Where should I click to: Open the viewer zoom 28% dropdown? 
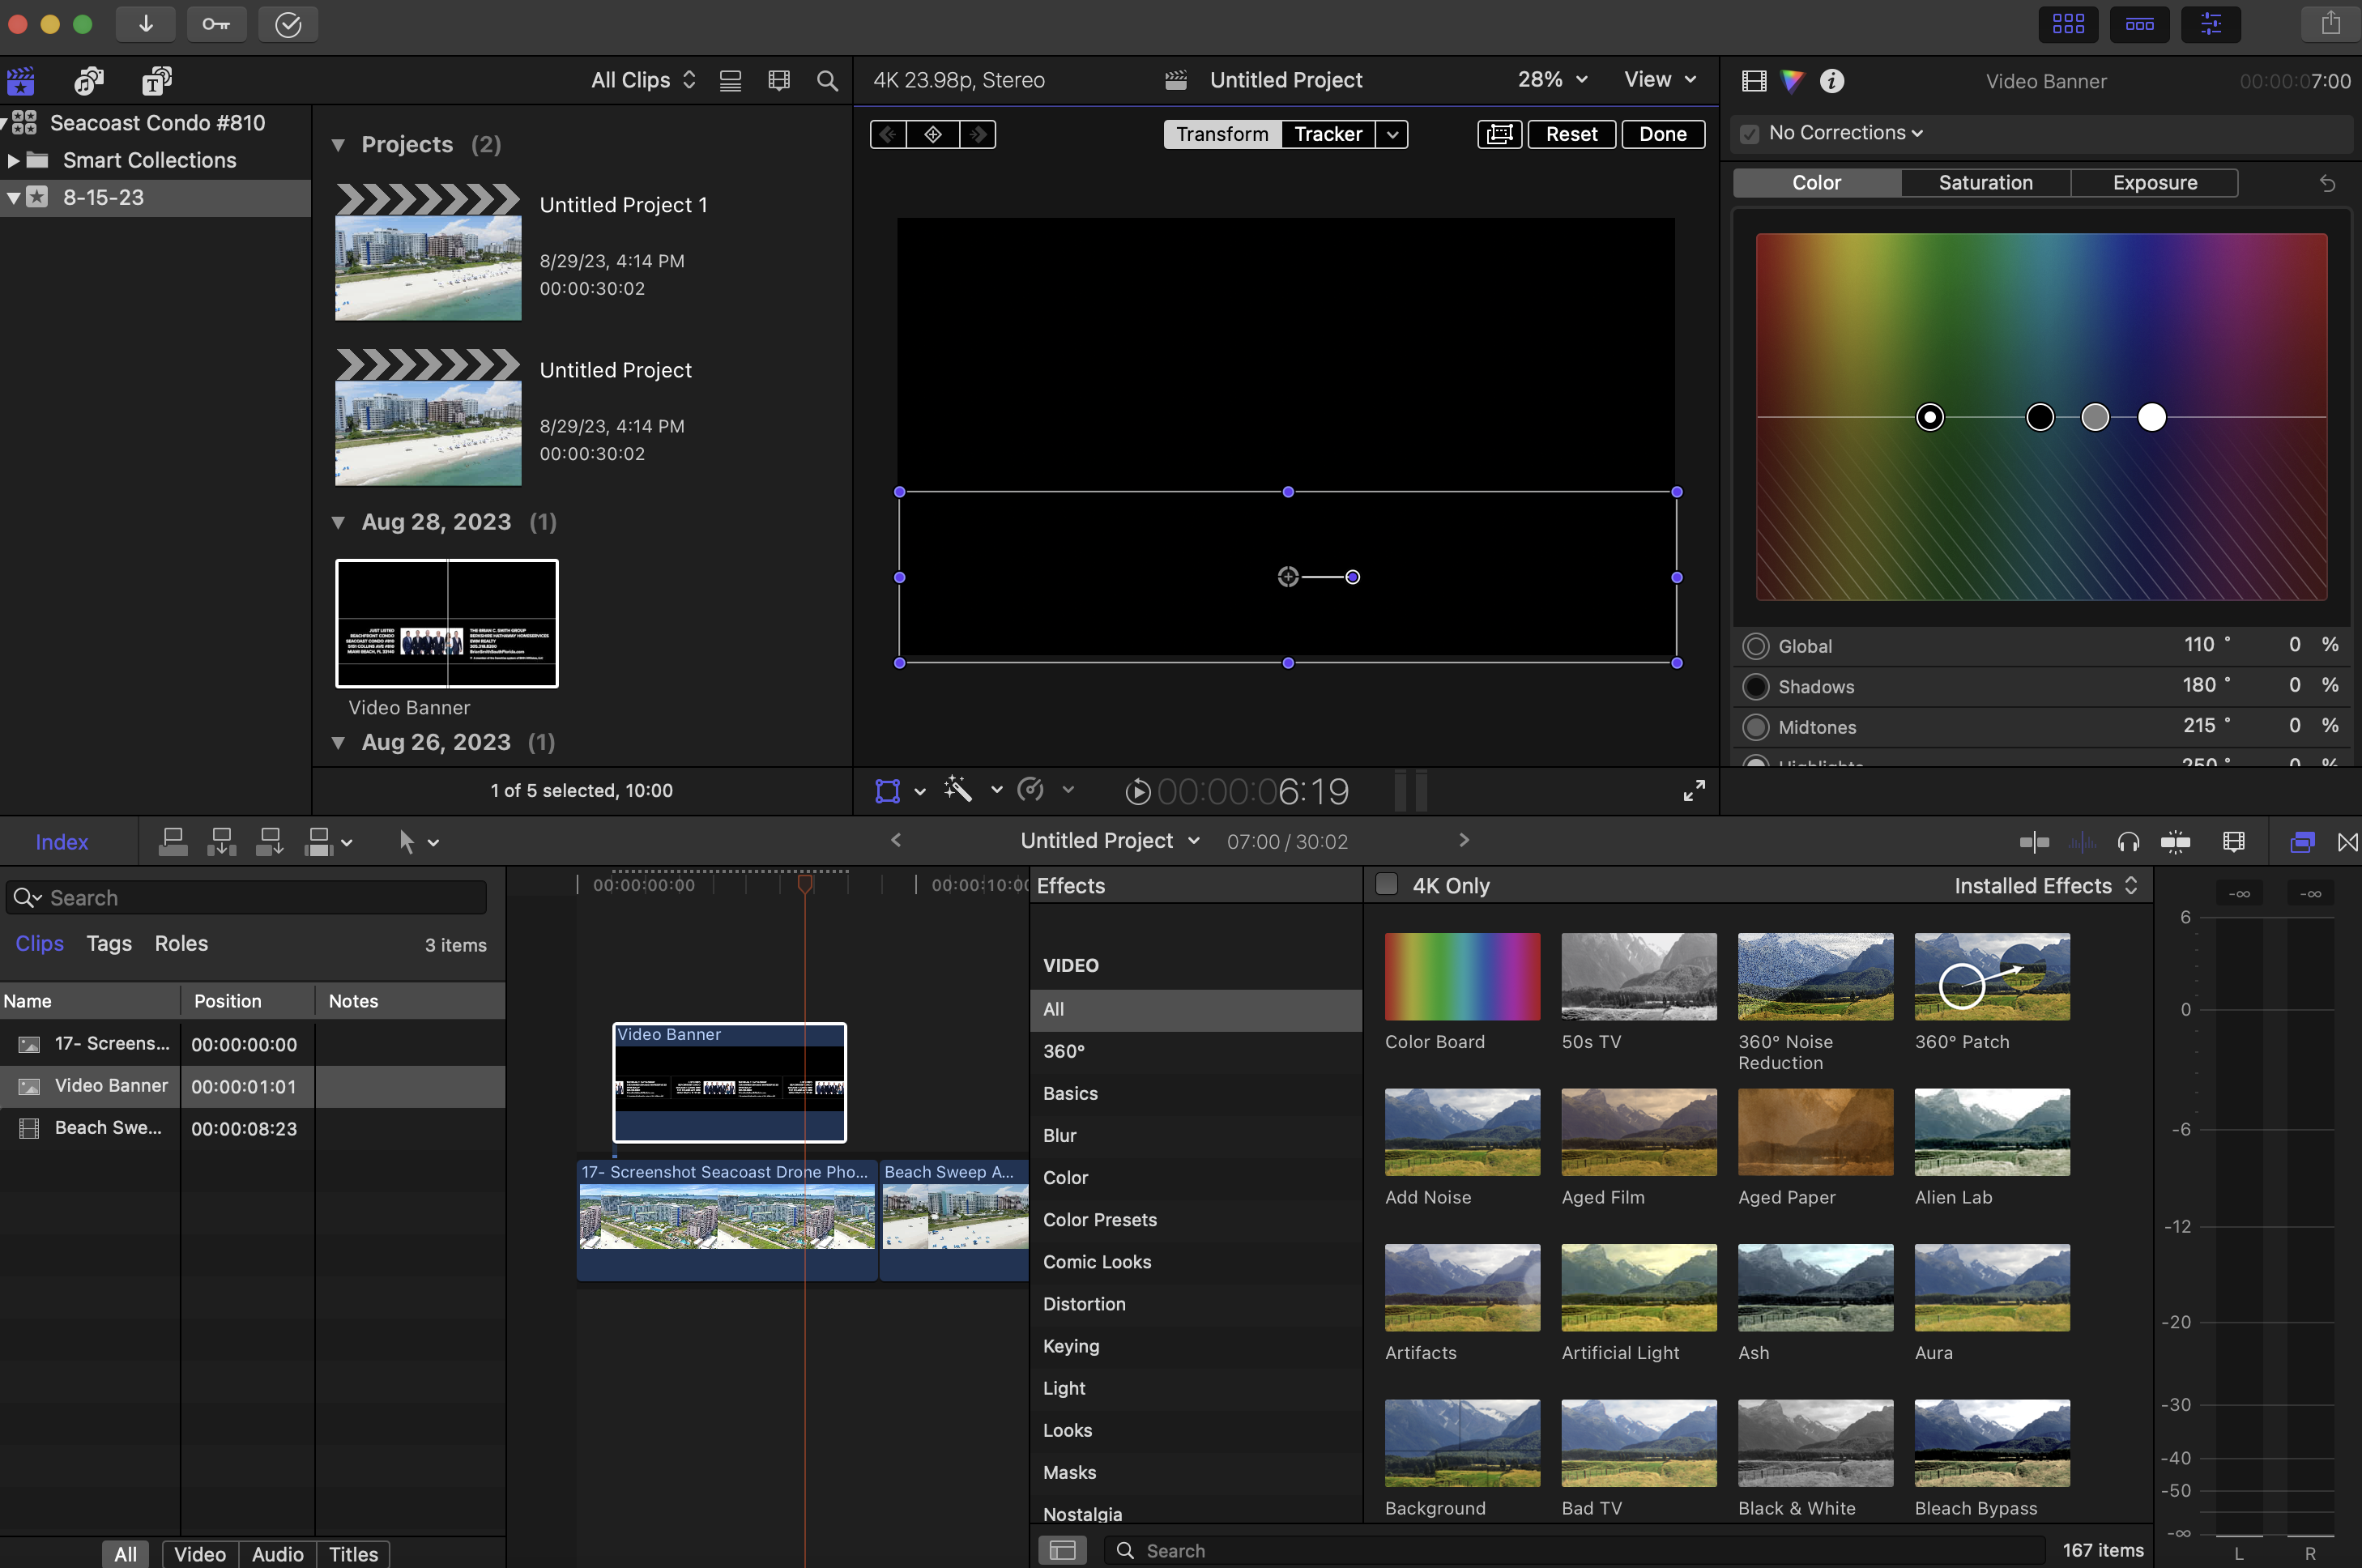tap(1552, 80)
